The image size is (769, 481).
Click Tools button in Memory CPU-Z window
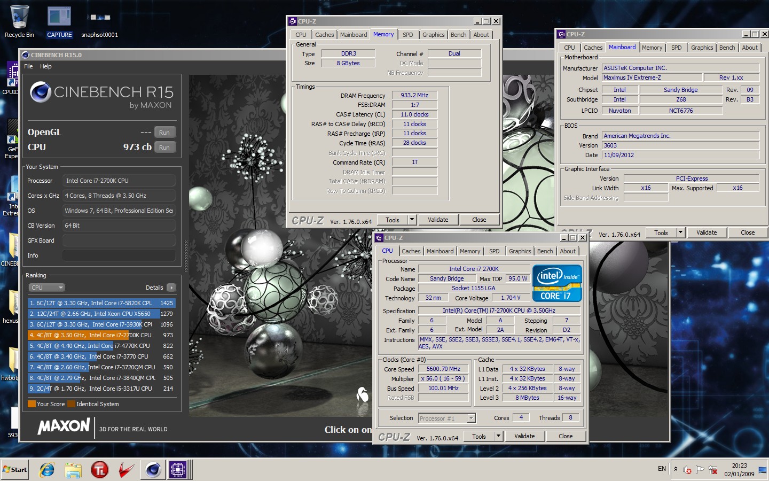tap(393, 220)
